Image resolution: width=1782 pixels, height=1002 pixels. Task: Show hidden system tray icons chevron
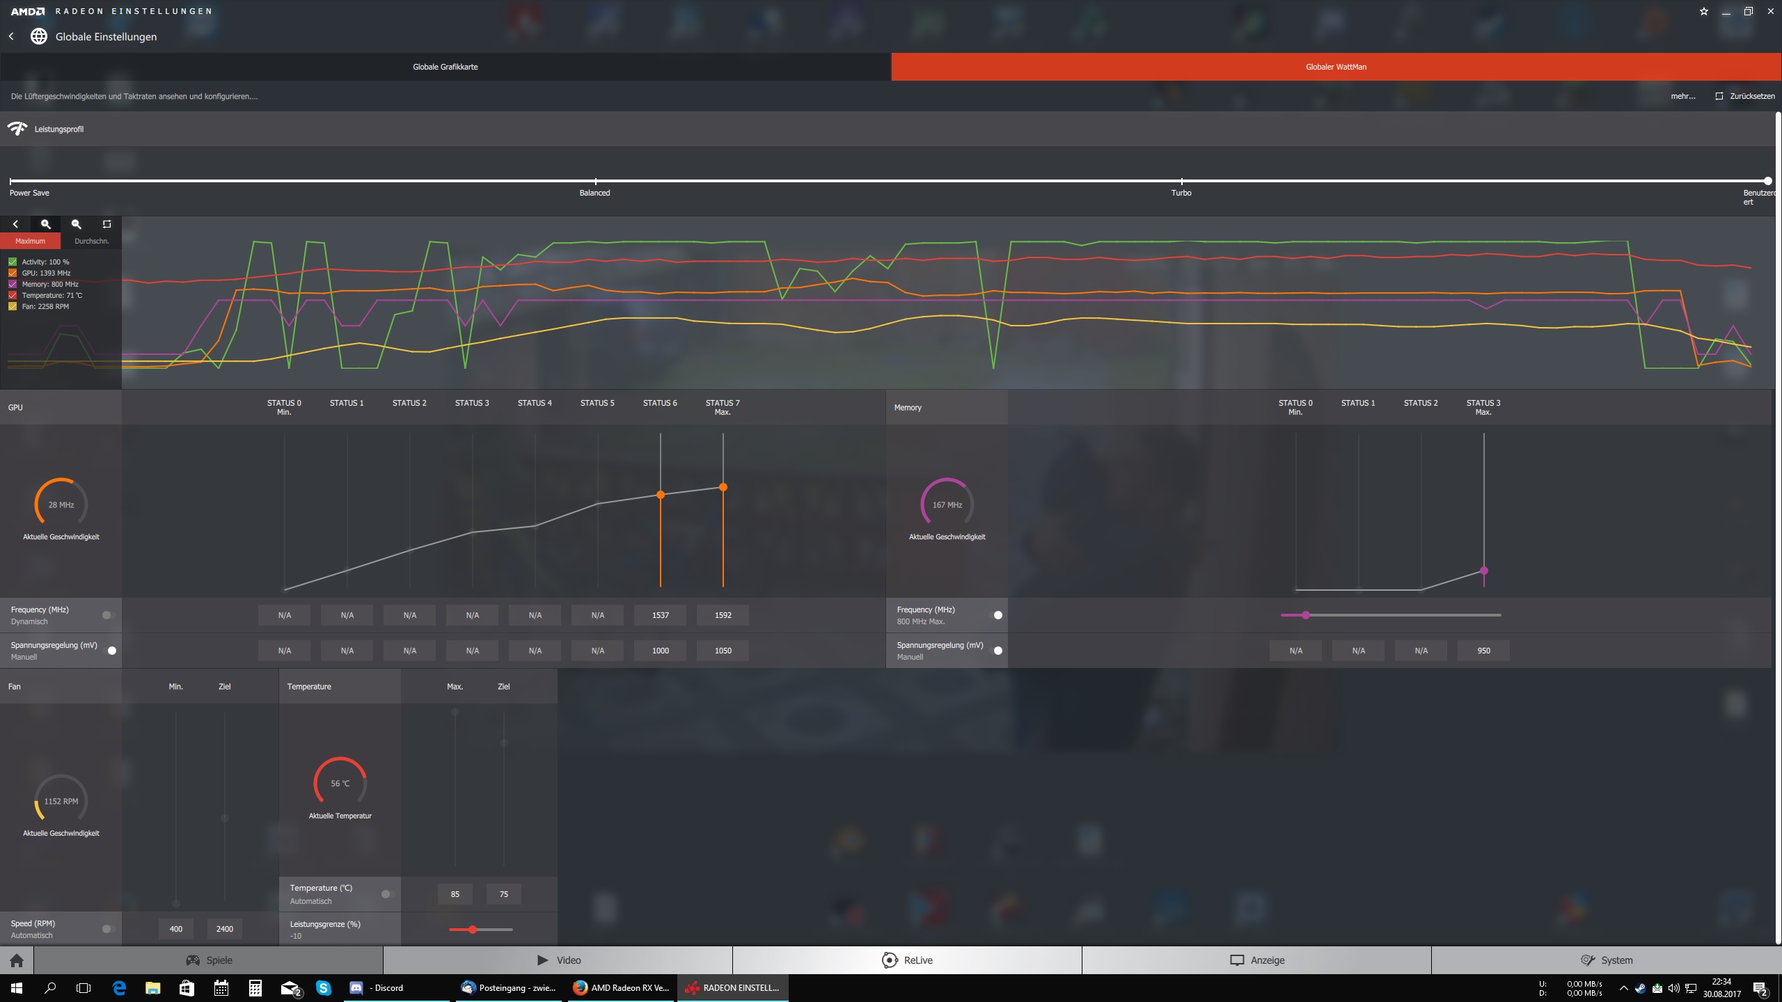click(1623, 988)
